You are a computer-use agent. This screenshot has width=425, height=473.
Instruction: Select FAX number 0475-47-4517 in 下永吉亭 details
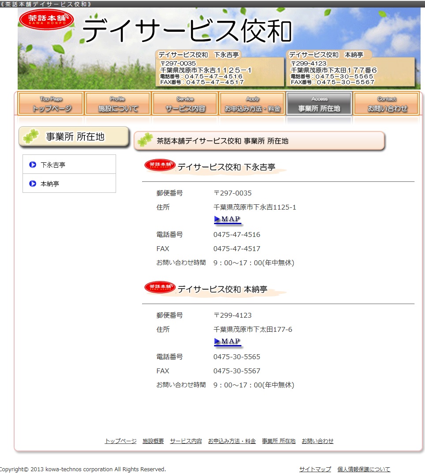[237, 248]
